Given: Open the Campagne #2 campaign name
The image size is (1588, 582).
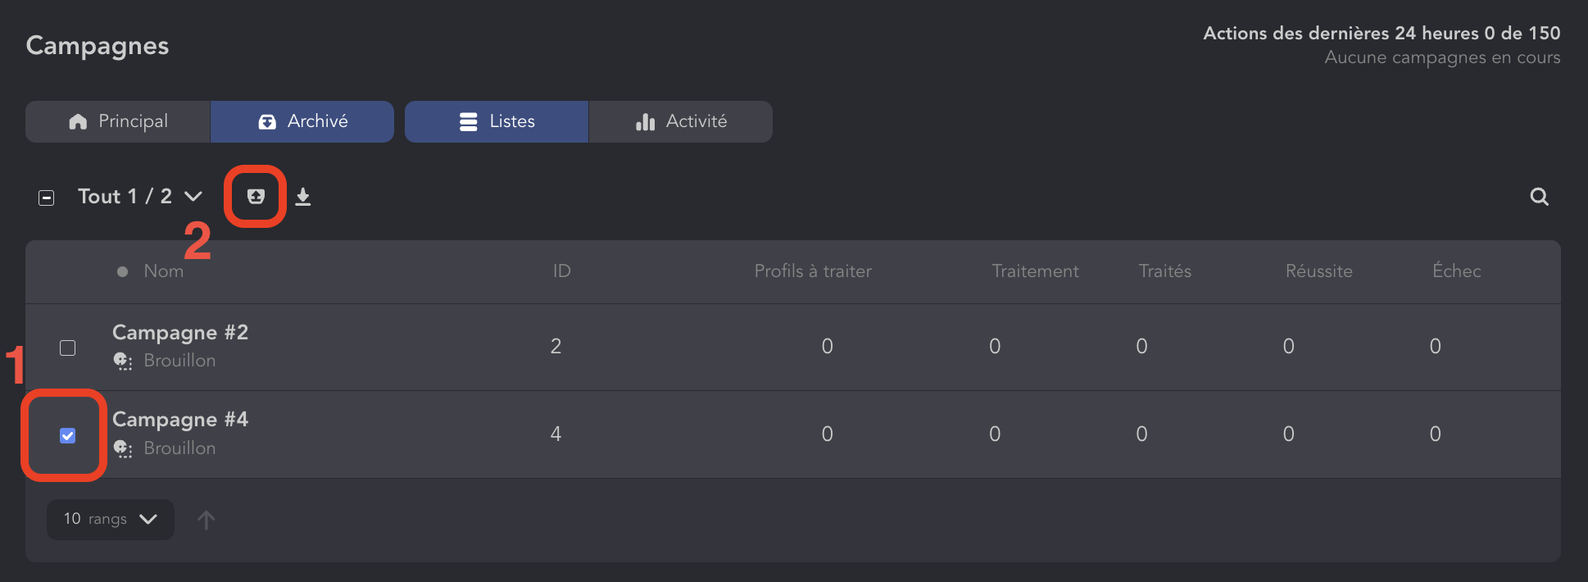Looking at the screenshot, I should [x=180, y=333].
